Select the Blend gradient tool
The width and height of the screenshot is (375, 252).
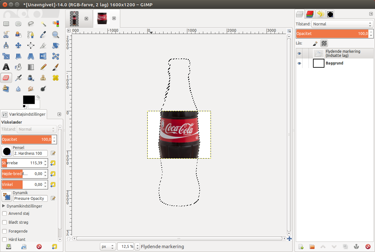pos(31,67)
